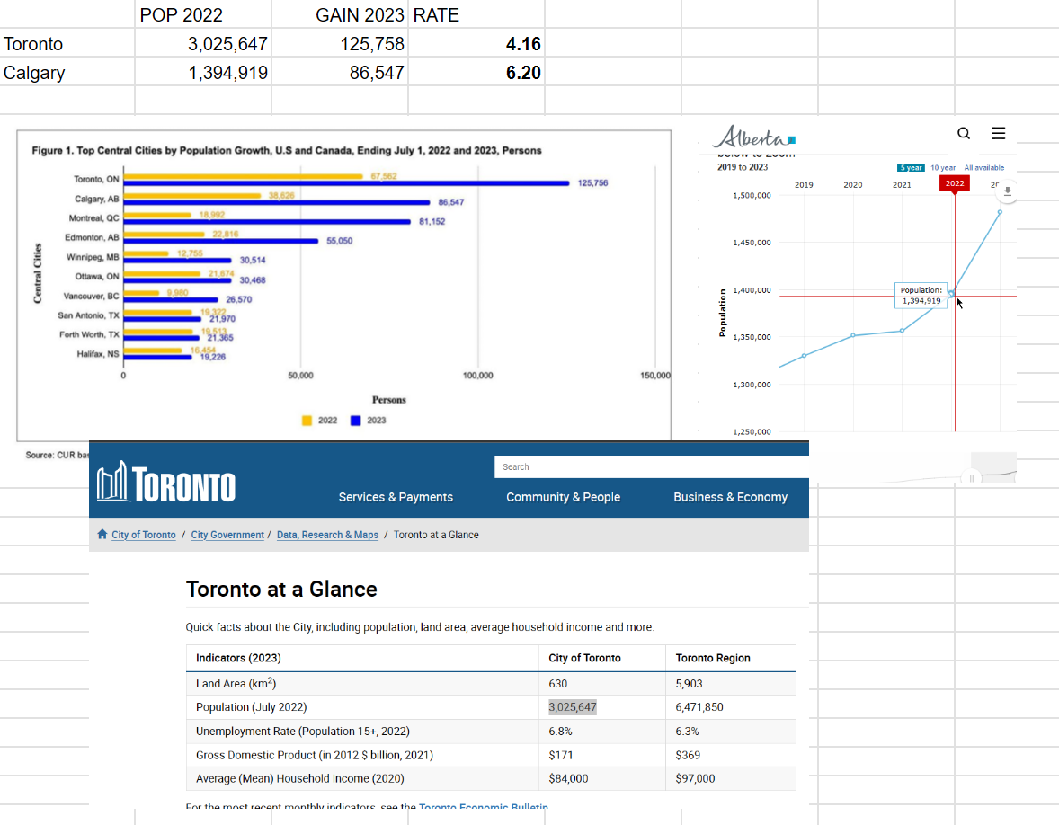Open Data, Research & Maps breadcrumb link
The image size is (1059, 825).
[x=327, y=535]
